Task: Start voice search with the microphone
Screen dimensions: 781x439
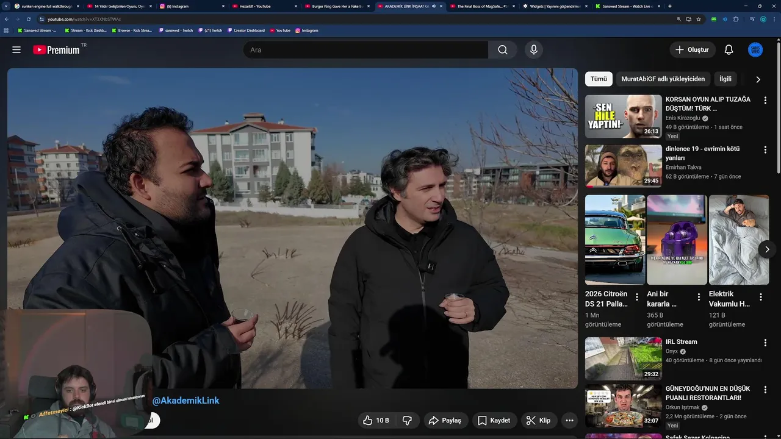Action: pos(534,50)
